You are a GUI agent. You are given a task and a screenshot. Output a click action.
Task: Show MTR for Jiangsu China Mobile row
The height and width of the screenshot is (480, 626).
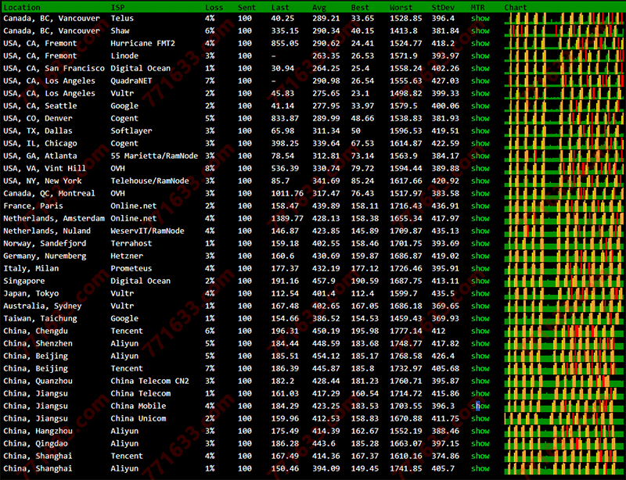pyautogui.click(x=480, y=406)
